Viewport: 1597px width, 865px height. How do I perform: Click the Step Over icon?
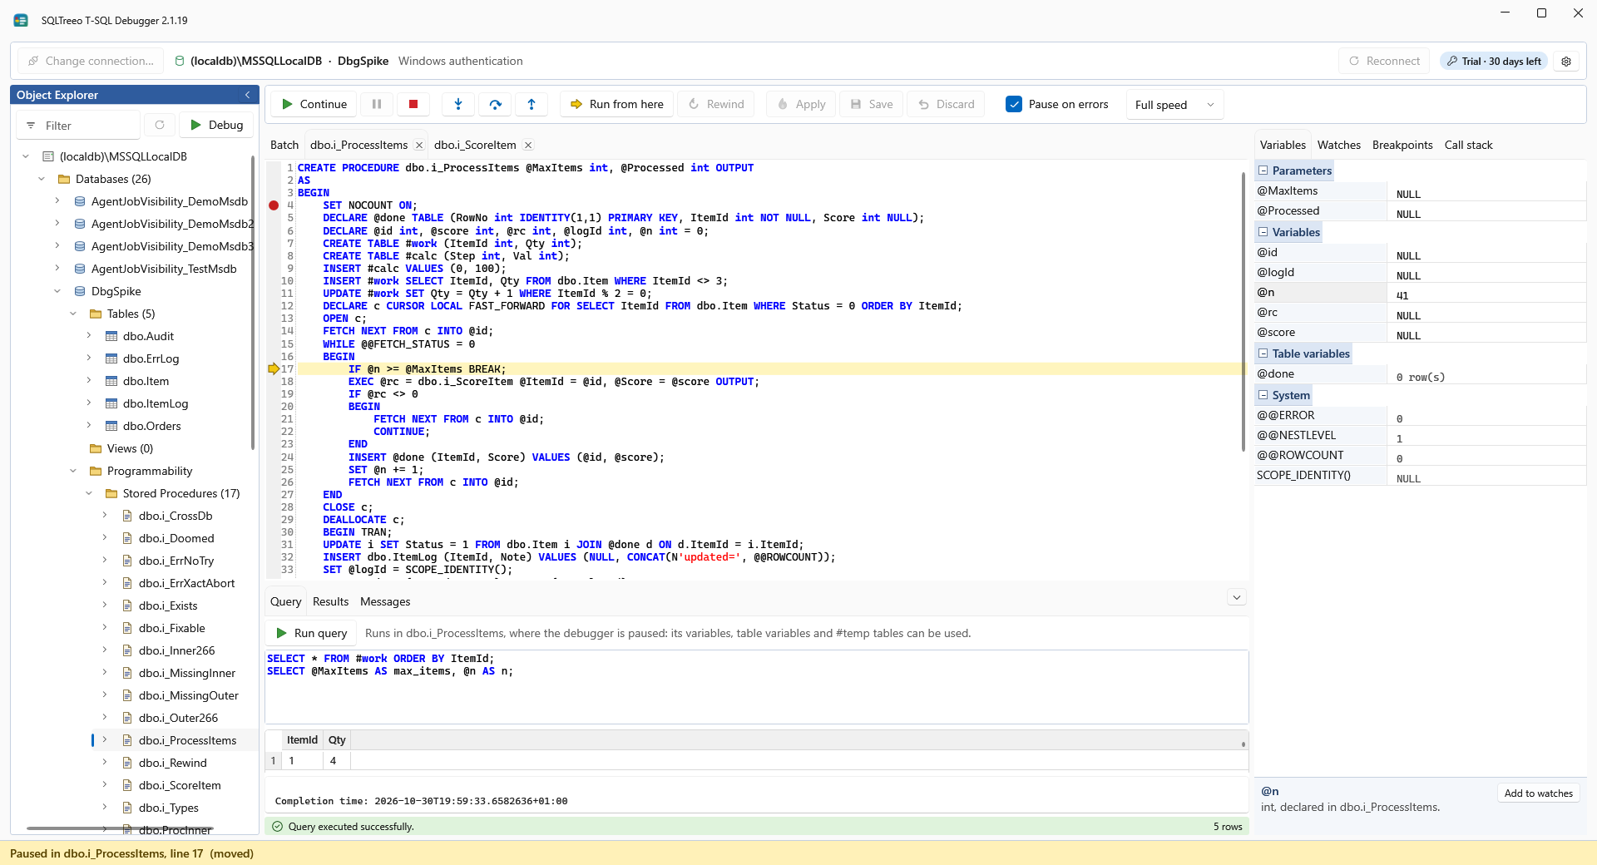[x=495, y=104]
